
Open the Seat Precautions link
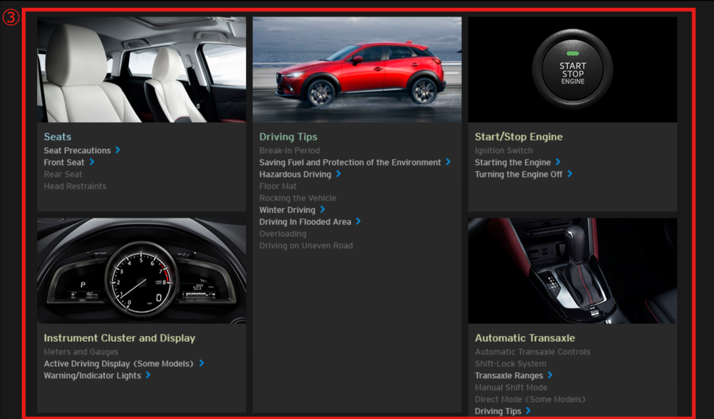click(x=77, y=150)
